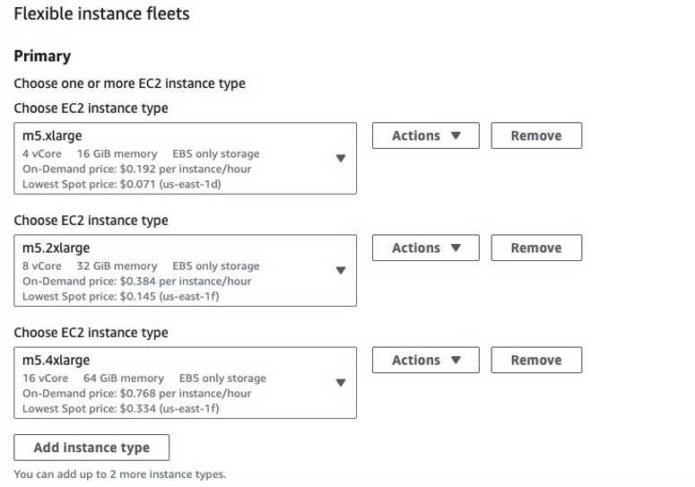Open the m5.4xlarge instance type dropdown
Image resolution: width=695 pixels, height=487 pixels.
click(185, 382)
